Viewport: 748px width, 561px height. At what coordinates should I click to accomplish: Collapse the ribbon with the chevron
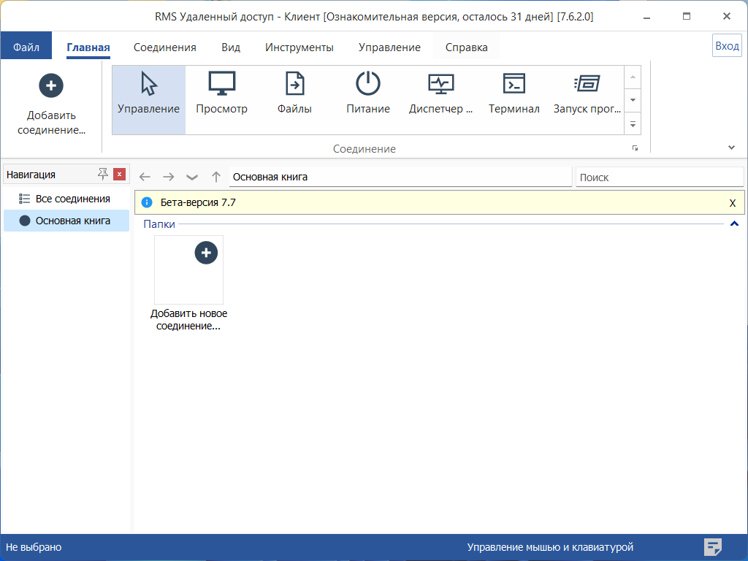[x=732, y=148]
